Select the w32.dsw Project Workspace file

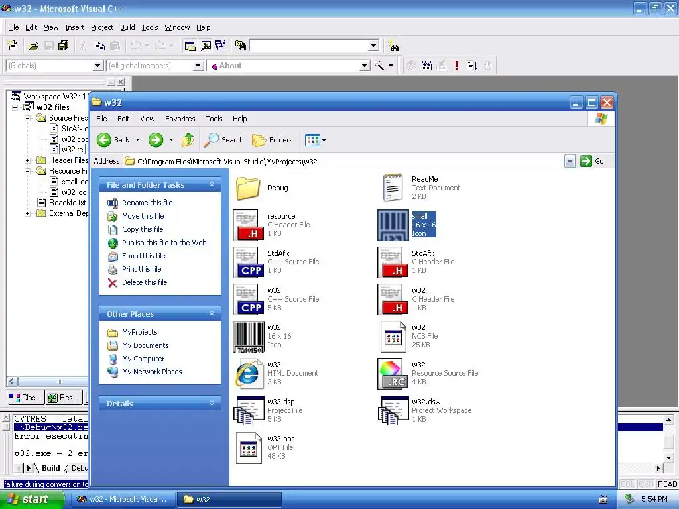394,410
